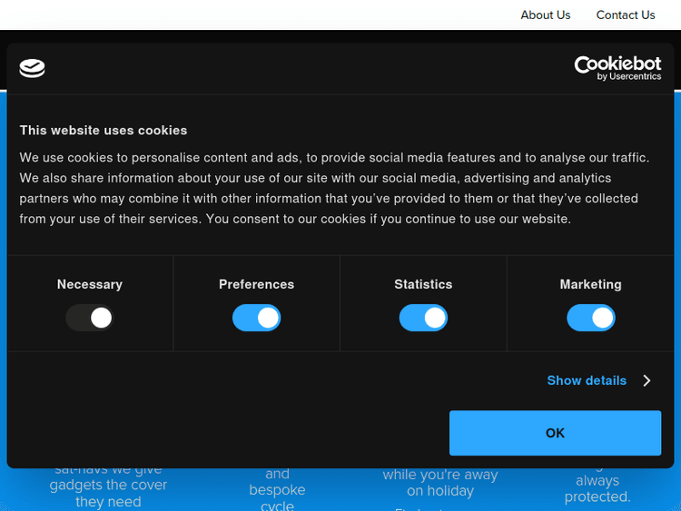Image resolution: width=681 pixels, height=511 pixels.
Task: Click the chevron arrow beside Show details
Action: (x=646, y=380)
